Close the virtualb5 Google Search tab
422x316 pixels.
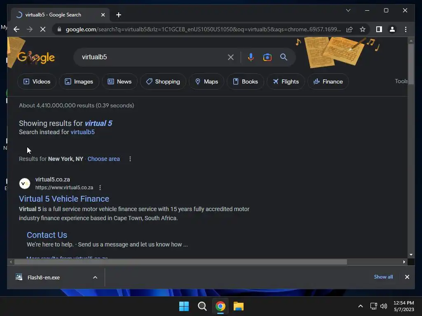click(103, 15)
